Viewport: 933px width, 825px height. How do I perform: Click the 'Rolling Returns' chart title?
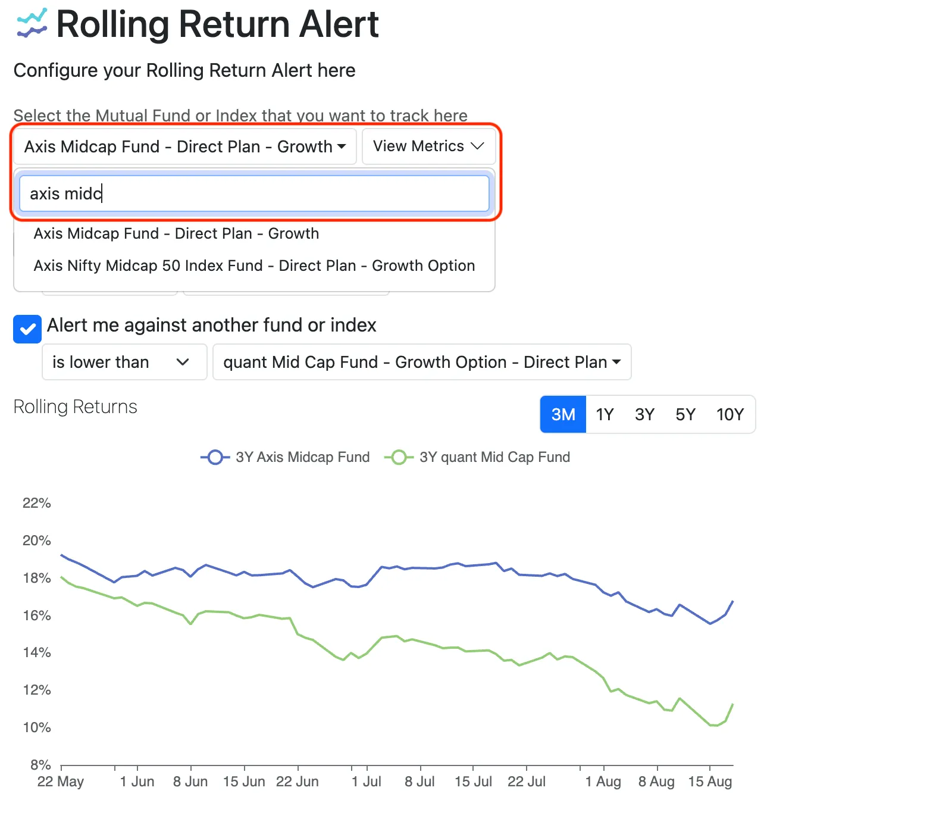tap(76, 407)
